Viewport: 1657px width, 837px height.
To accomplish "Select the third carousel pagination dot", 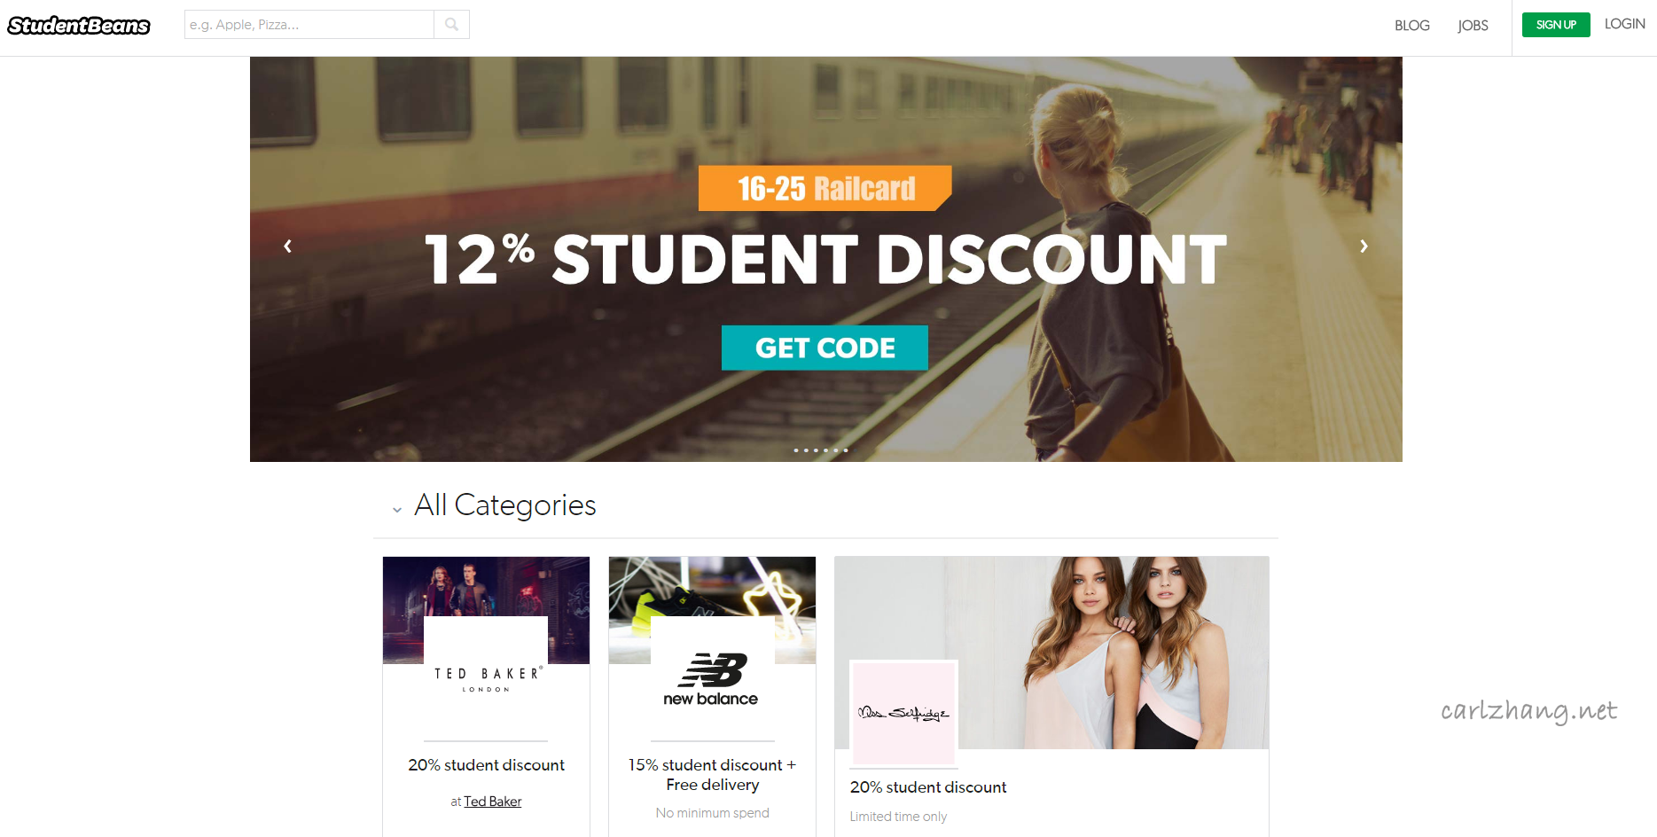I will 816,450.
